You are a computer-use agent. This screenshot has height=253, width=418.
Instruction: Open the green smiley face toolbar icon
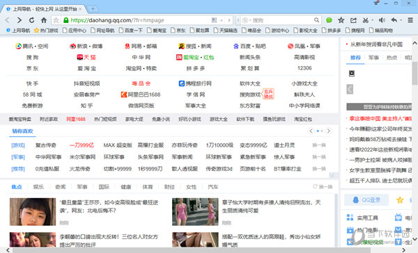tap(329, 20)
